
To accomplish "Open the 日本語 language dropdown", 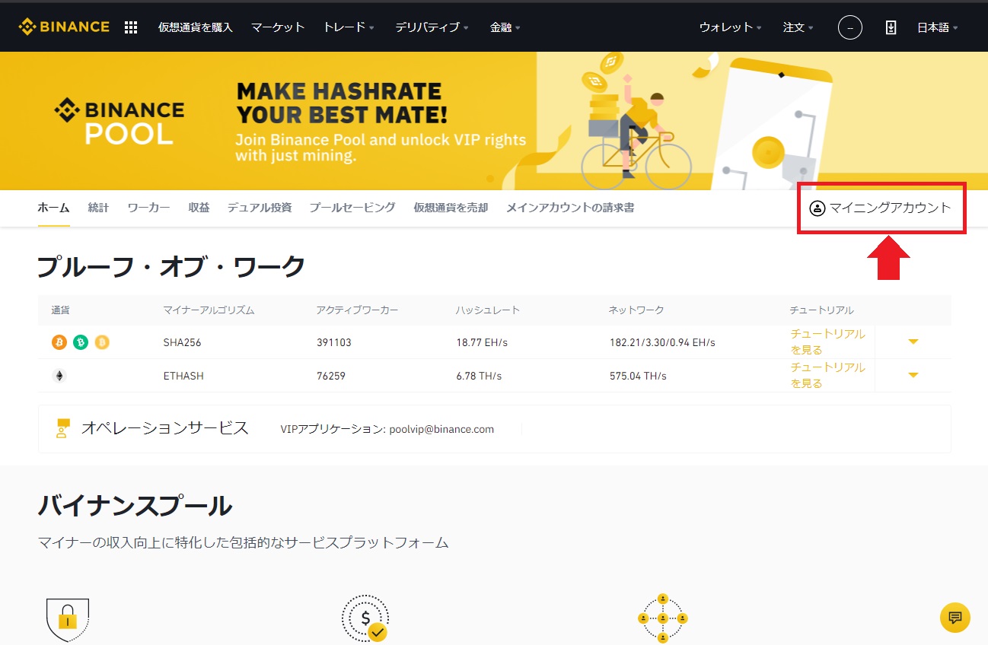I will [x=938, y=27].
